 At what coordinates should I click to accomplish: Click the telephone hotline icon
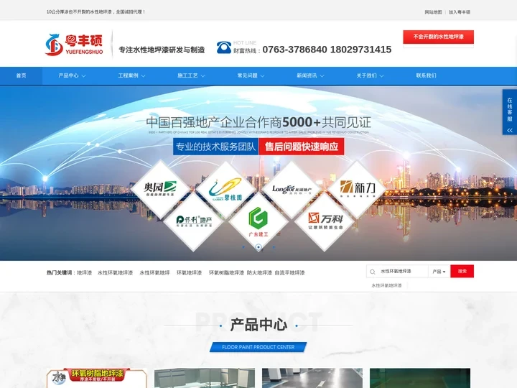click(224, 47)
